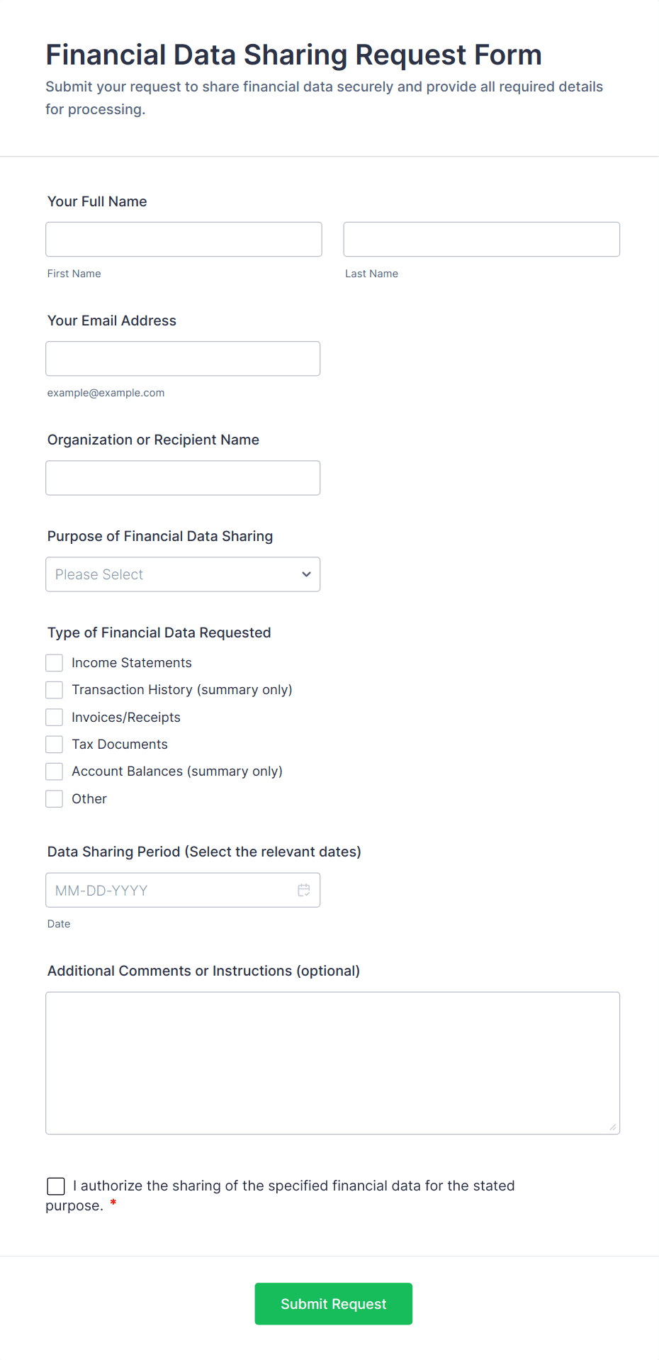The image size is (659, 1360).
Task: Click the MM-DD-YYYY date field
Action: pos(170,889)
